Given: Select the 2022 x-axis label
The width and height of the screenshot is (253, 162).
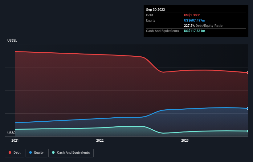Looking at the screenshot, I should pos(100,140).
